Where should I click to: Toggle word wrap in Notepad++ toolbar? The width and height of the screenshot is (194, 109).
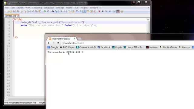point(77,12)
